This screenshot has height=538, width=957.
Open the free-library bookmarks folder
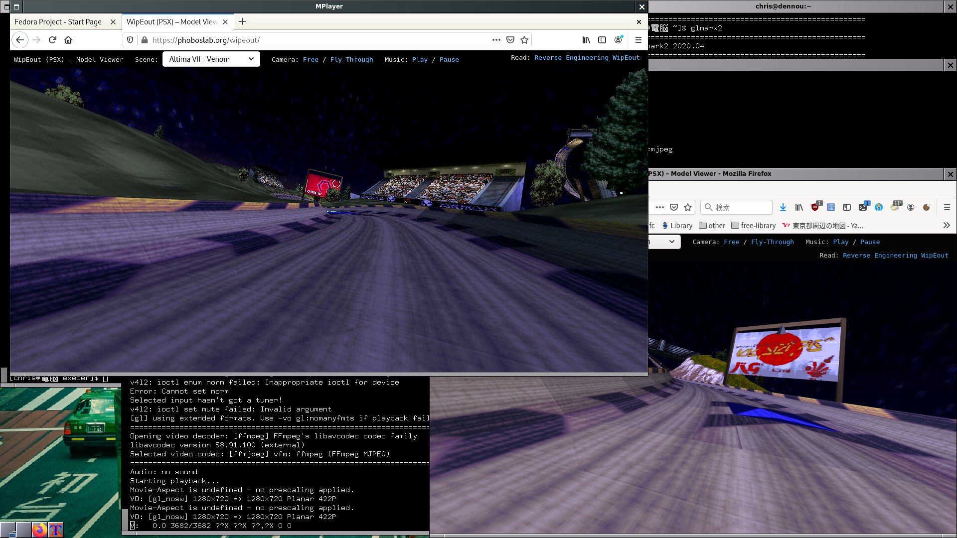pyautogui.click(x=753, y=226)
